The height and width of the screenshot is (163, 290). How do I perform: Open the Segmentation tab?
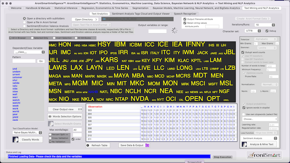coord(140,8)
